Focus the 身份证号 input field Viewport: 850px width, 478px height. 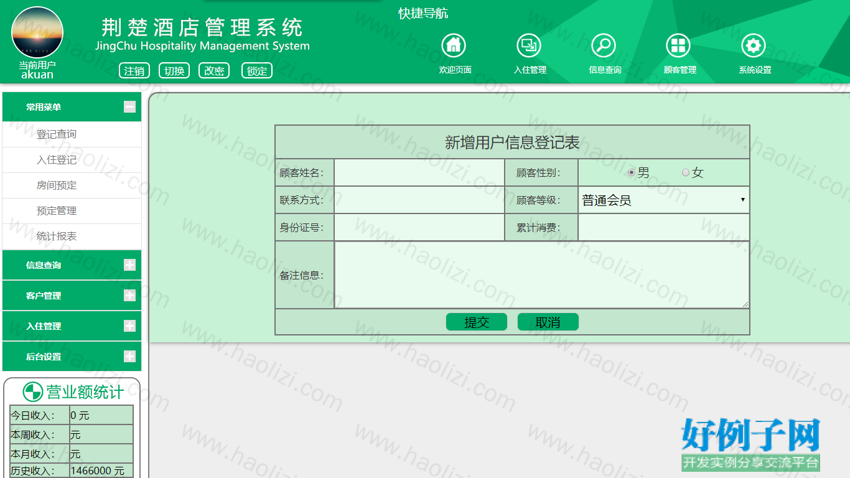click(419, 228)
